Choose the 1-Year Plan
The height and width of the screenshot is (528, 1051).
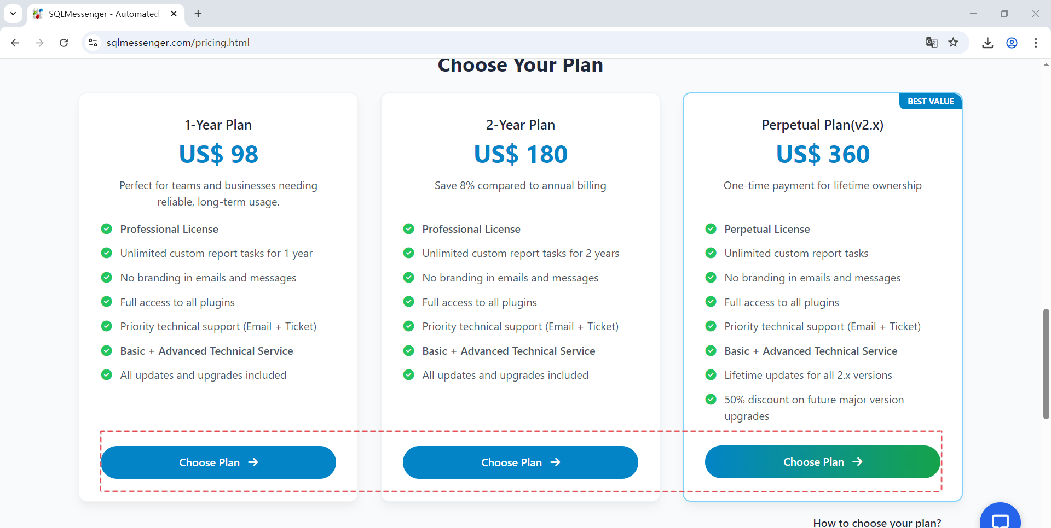[x=218, y=462]
